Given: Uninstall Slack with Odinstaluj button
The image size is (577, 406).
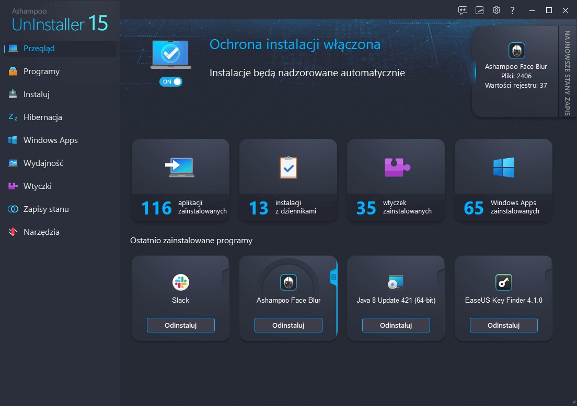Looking at the screenshot, I should click(181, 325).
